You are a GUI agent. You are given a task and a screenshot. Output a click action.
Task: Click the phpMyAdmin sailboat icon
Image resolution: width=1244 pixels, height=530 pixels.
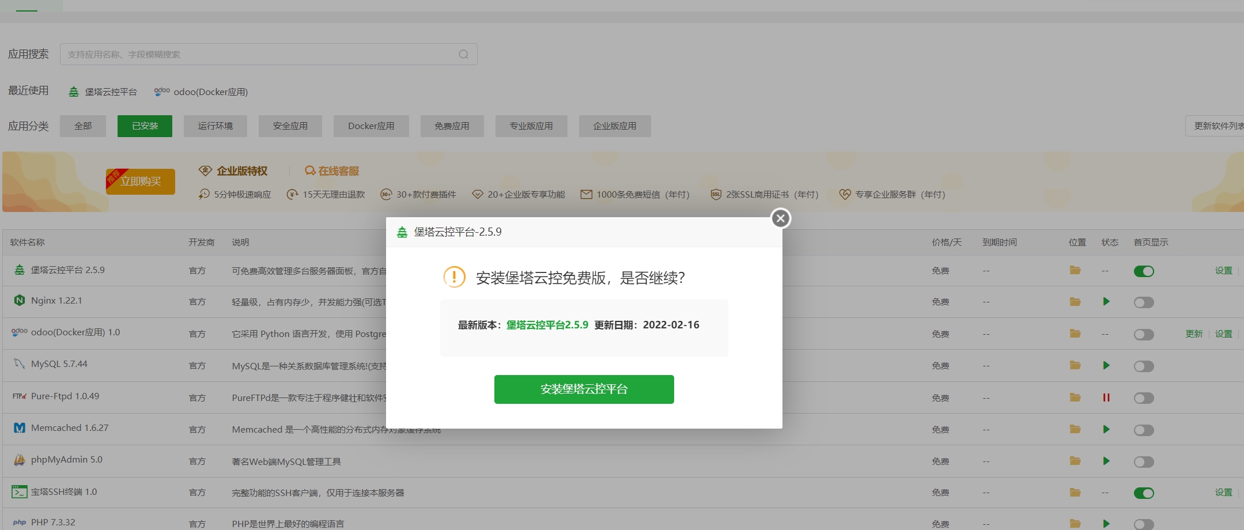(19, 460)
